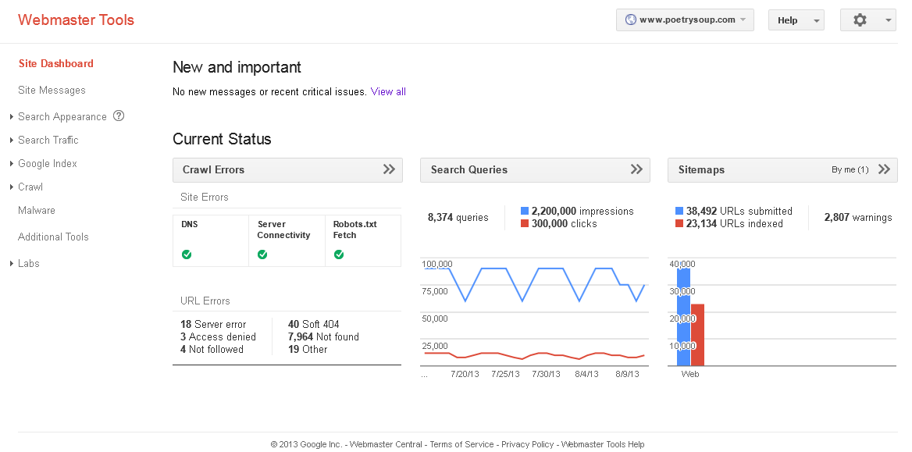Click the blue URLs submitted legend swatch
The width and height of the screenshot is (912, 452).
click(679, 211)
